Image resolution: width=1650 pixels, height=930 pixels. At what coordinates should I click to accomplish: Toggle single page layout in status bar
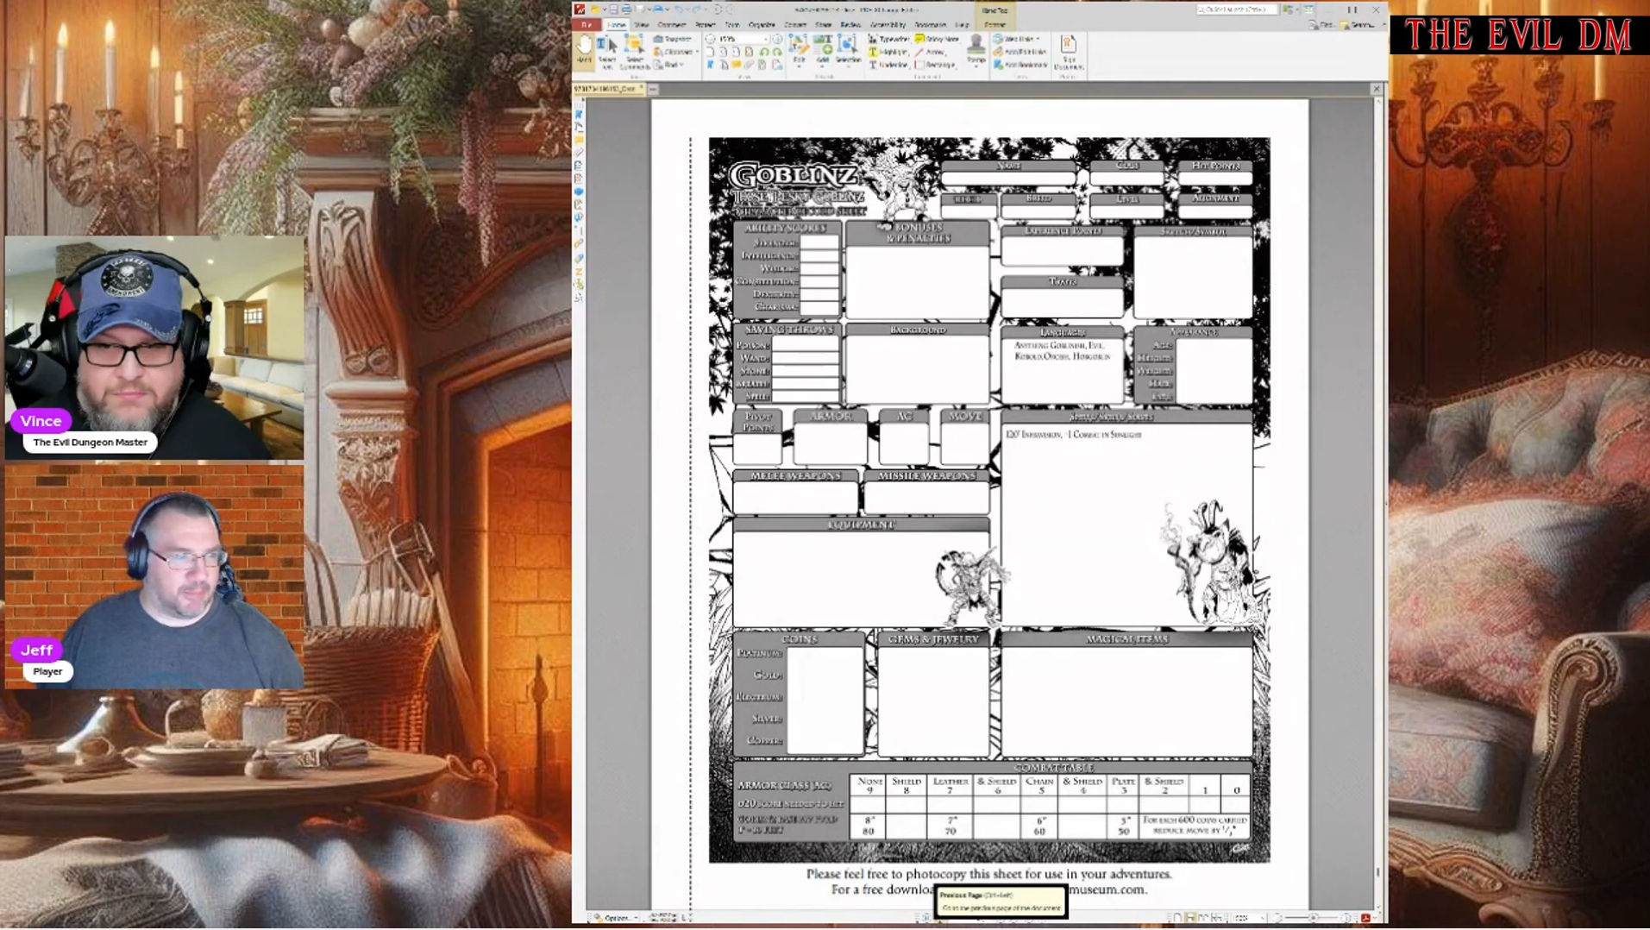[1177, 918]
